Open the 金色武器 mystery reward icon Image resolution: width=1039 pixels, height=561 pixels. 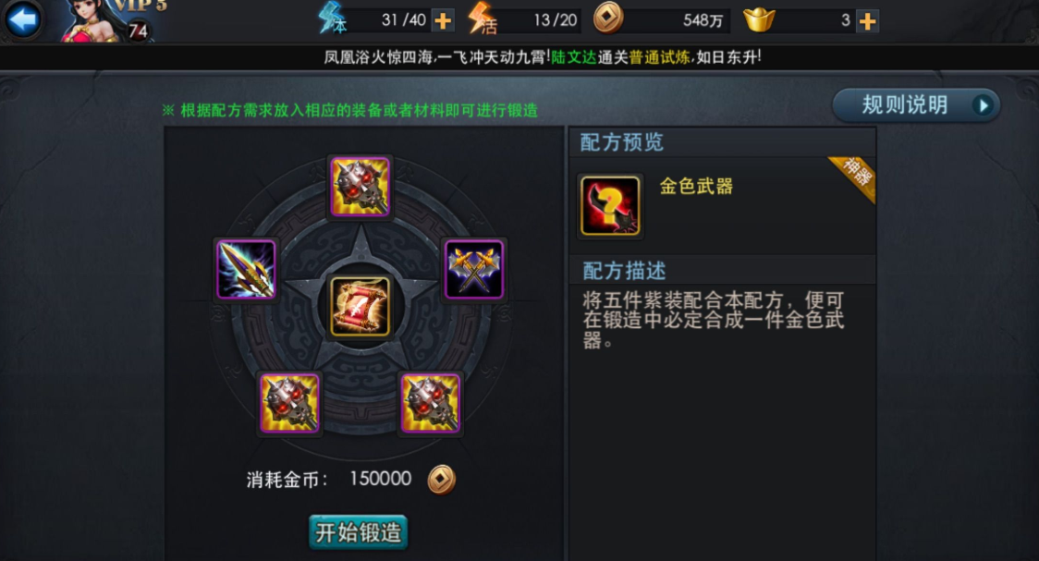point(610,206)
